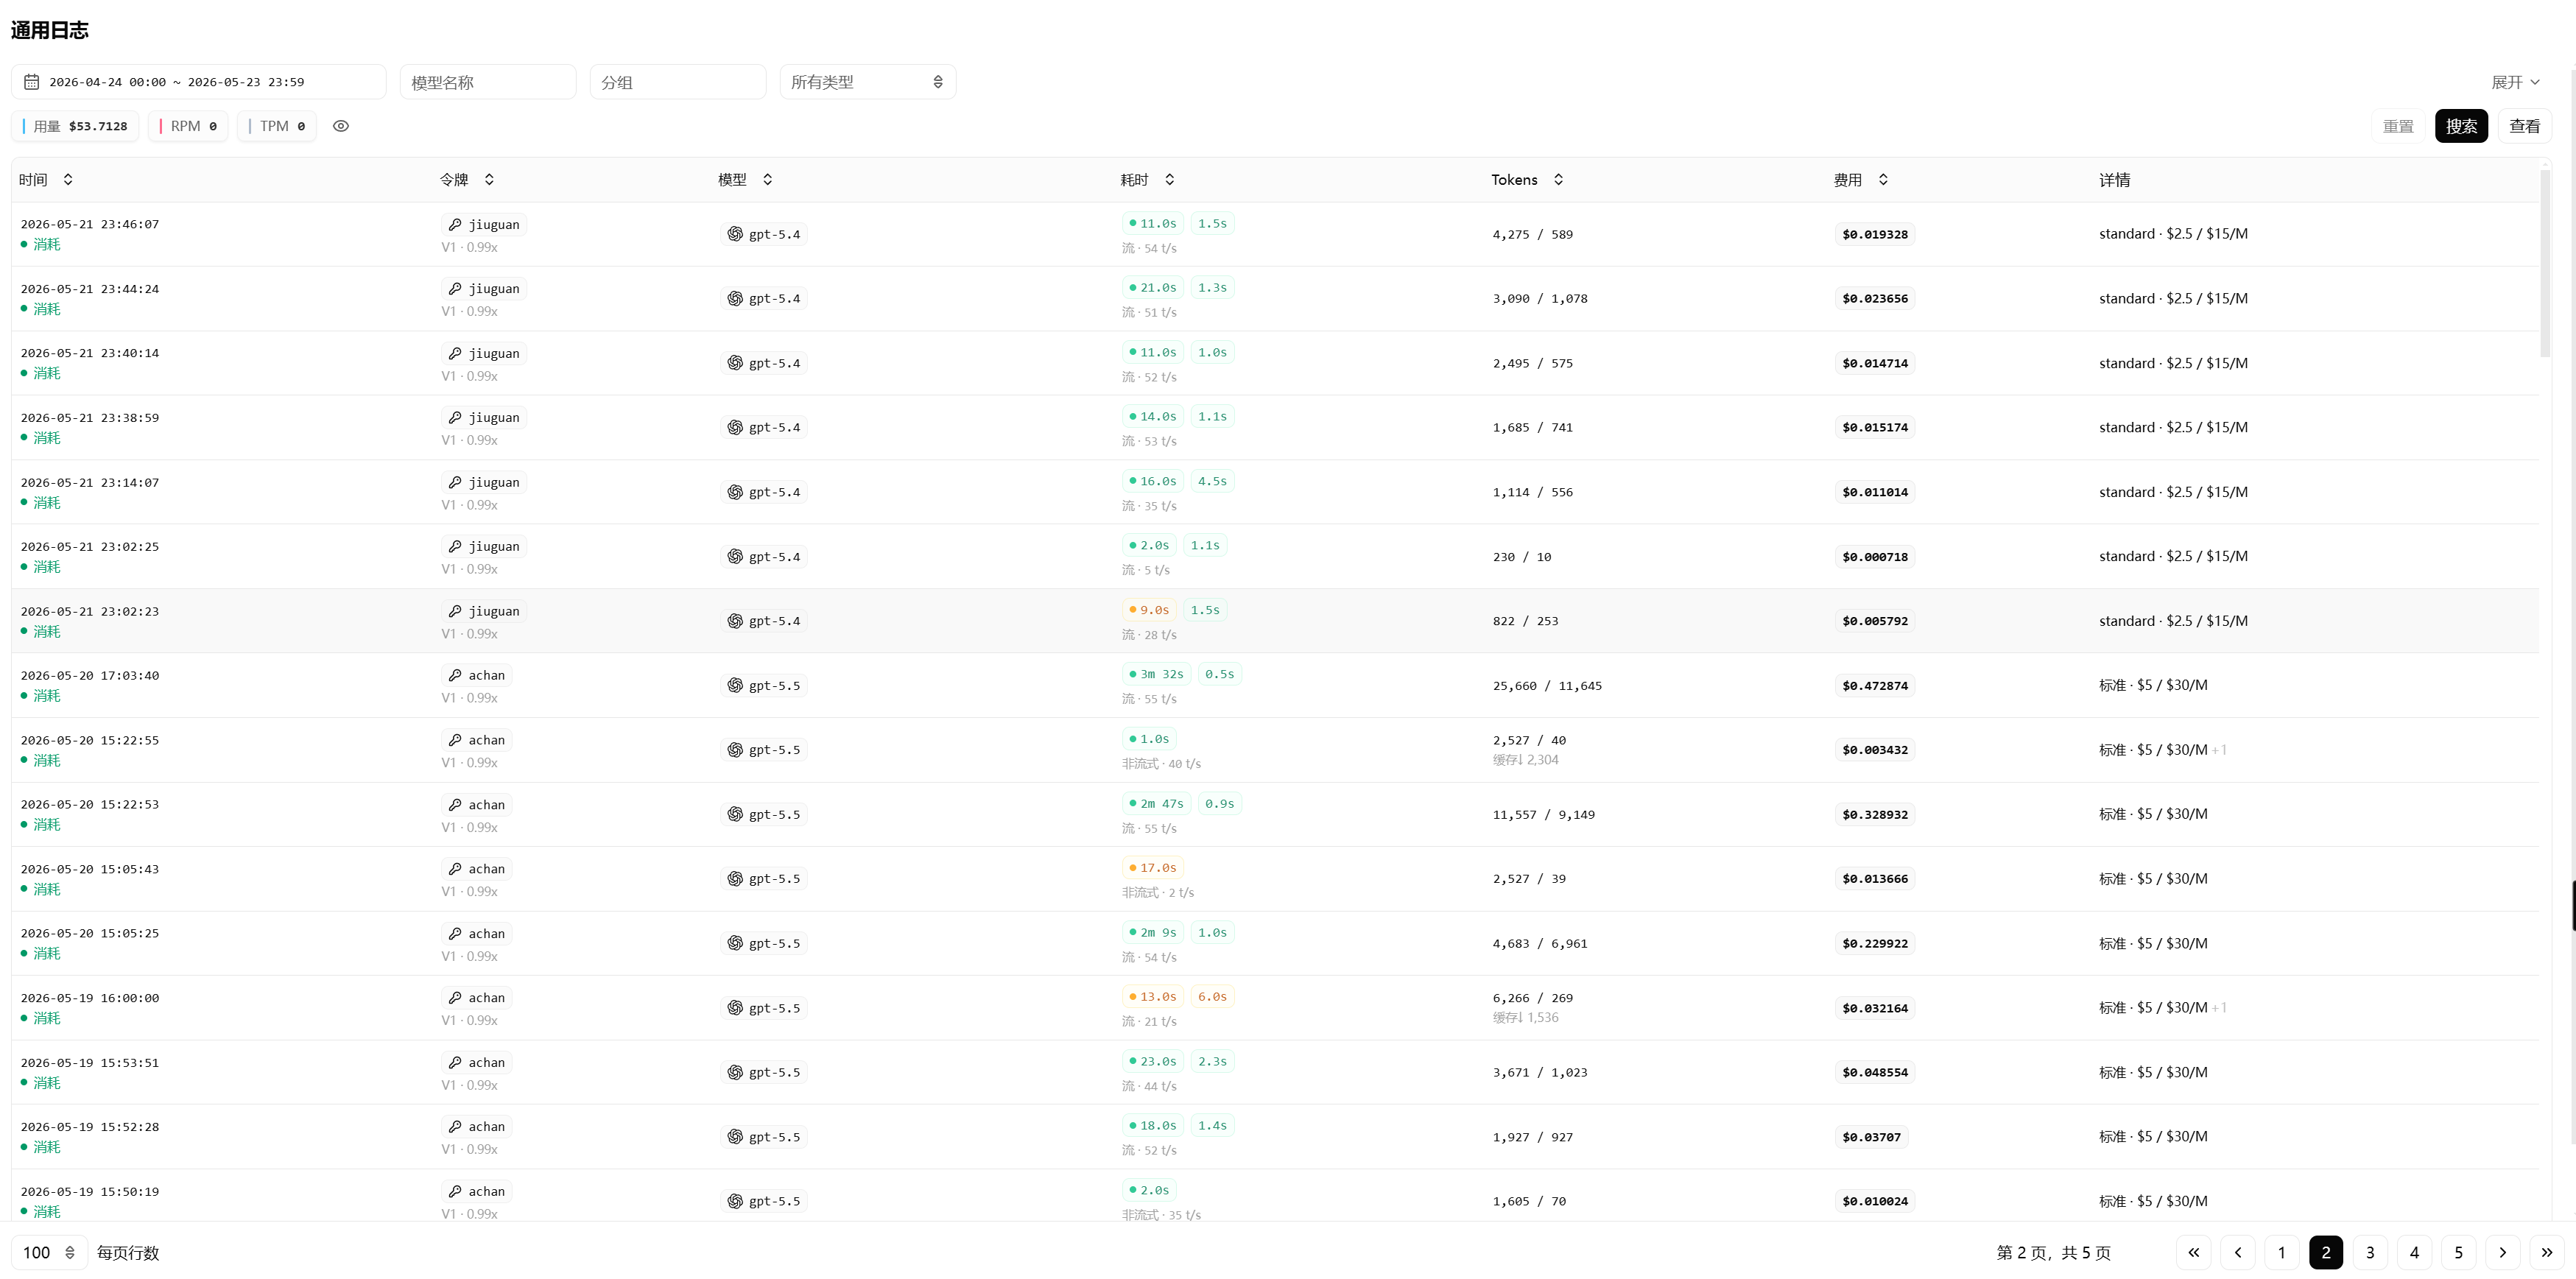The height and width of the screenshot is (1279, 2576).
Task: Jump to first page double-chevron
Action: coord(2193,1252)
